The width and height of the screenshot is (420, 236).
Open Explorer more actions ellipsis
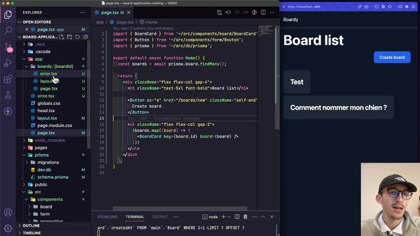point(83,12)
